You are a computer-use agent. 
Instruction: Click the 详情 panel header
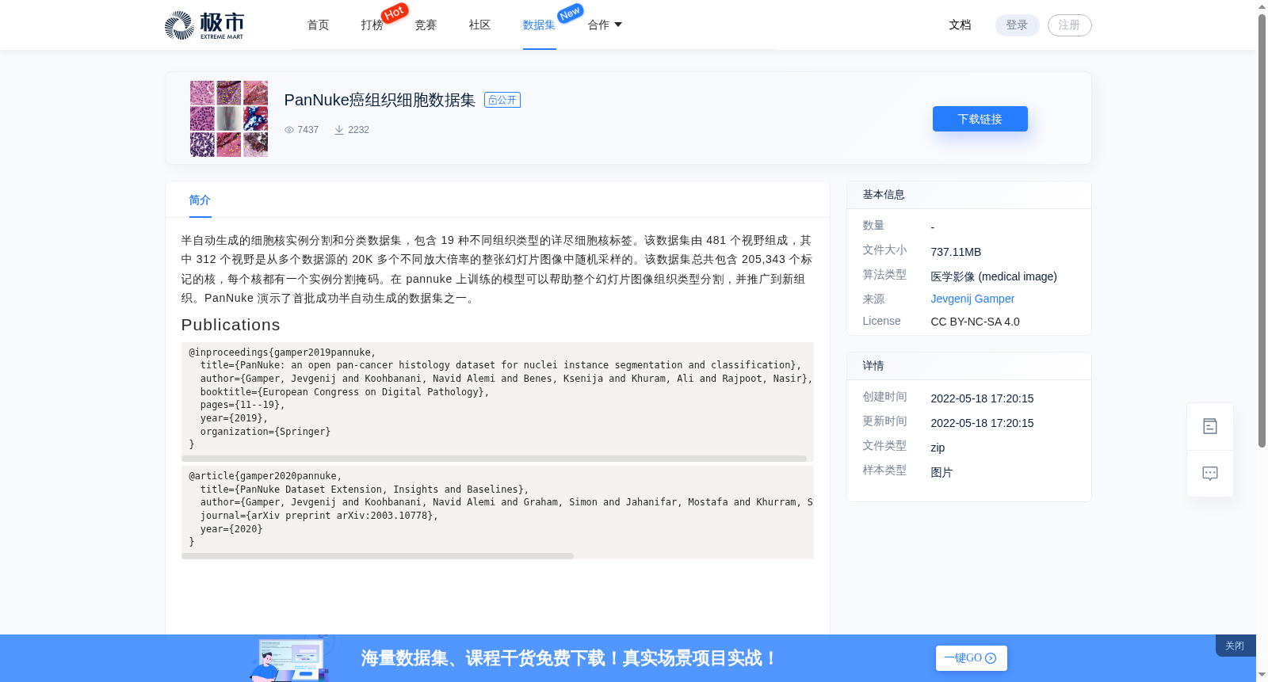[x=873, y=366]
